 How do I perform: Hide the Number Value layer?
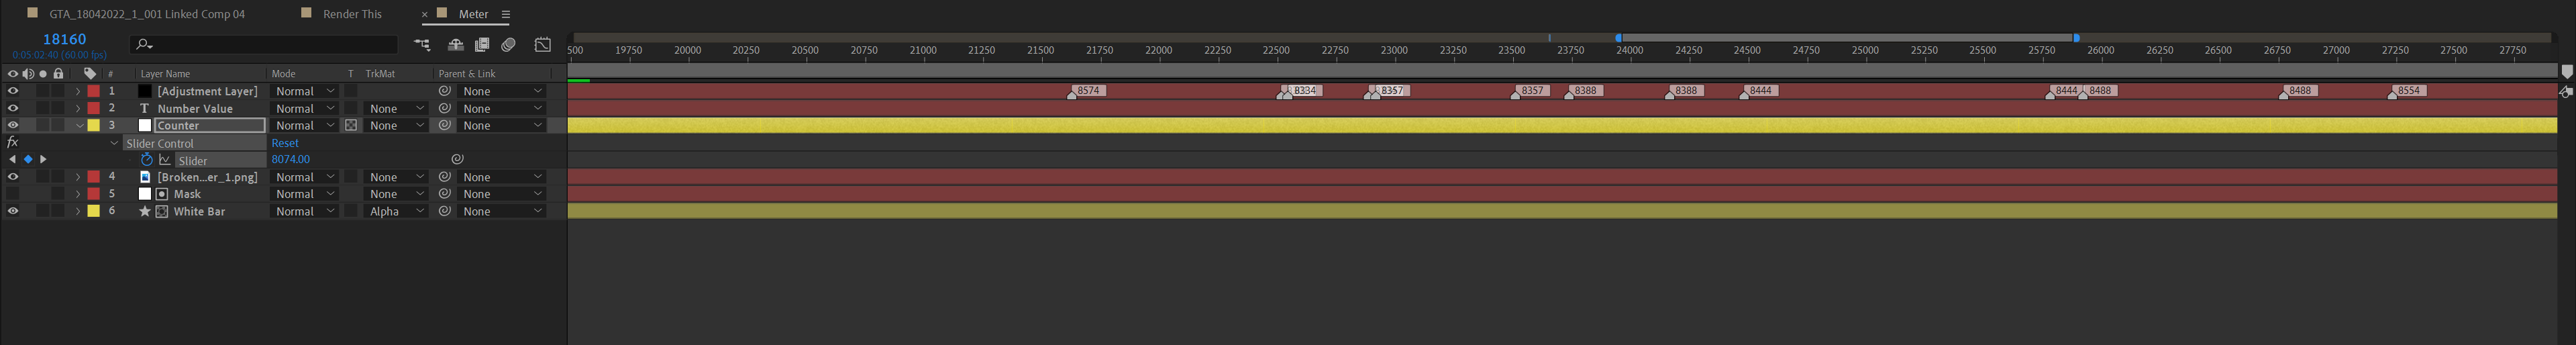point(13,108)
